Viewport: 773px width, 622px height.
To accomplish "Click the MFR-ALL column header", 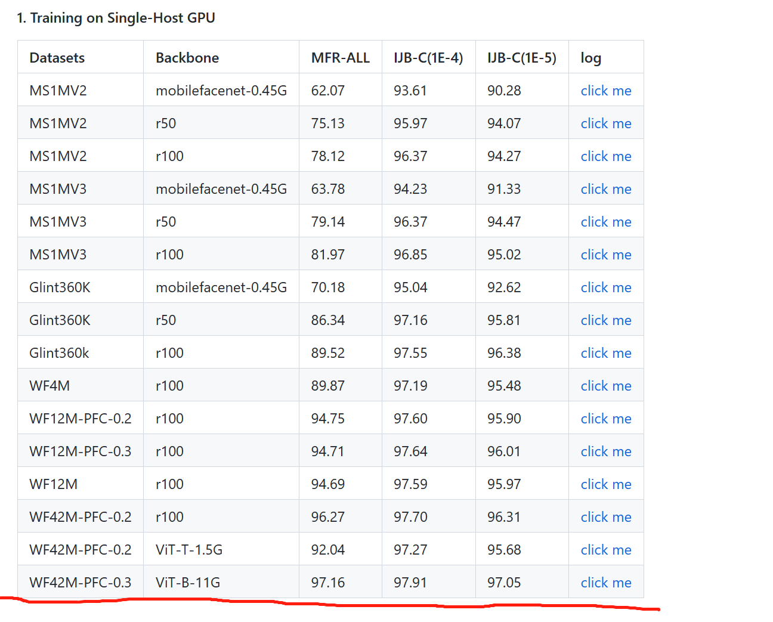I will click(340, 57).
